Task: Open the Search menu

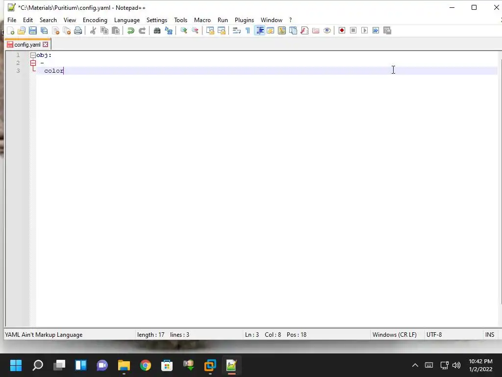Action: 48,20
